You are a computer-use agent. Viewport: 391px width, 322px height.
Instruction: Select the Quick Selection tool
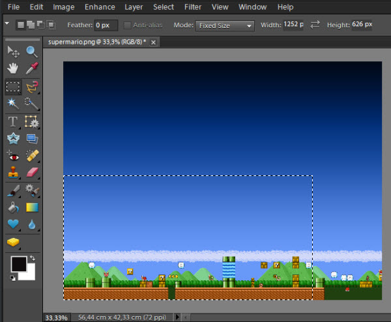coord(32,103)
